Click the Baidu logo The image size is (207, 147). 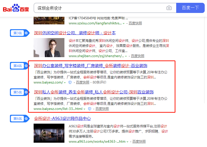[x=16, y=8]
